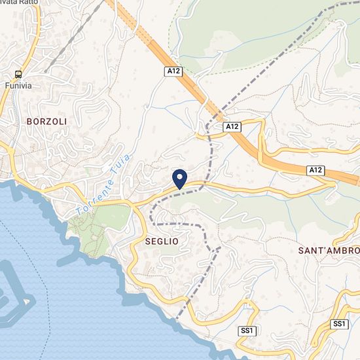Select the Torrente Tuia river label
This screenshot has width=360, height=360.
tap(103, 185)
